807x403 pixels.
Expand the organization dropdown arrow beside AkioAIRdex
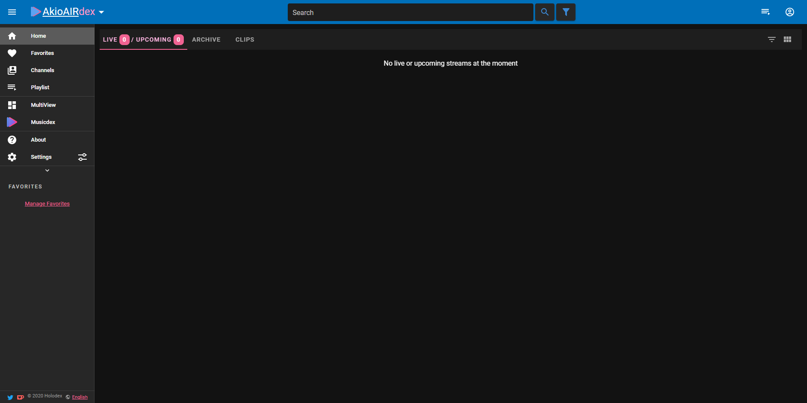(x=101, y=12)
